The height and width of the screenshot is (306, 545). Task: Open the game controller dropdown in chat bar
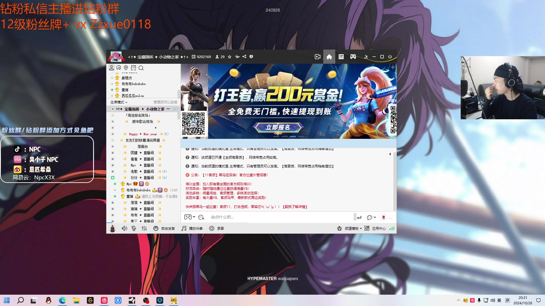190,217
